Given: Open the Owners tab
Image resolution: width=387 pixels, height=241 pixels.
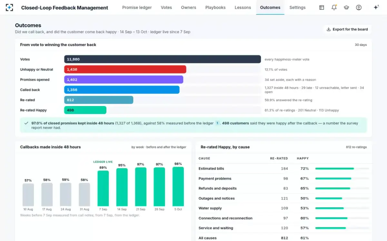Looking at the screenshot, I should coord(189,7).
